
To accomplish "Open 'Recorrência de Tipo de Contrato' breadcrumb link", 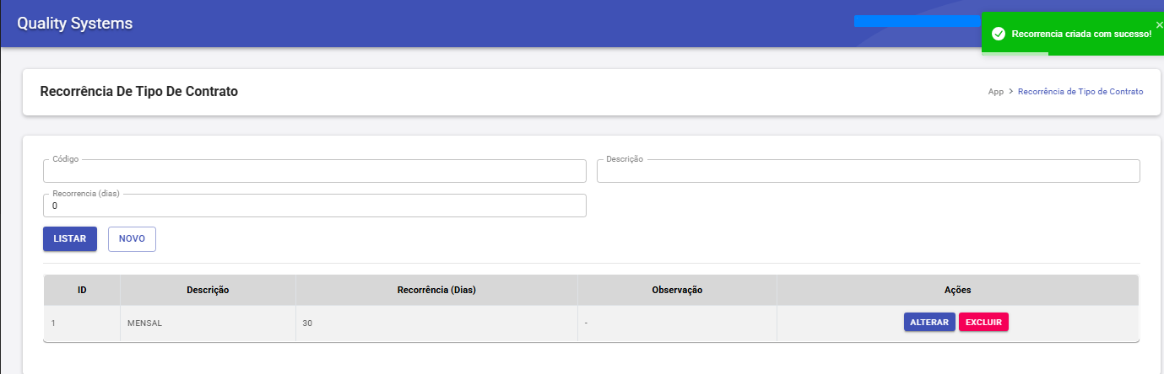I will [x=1080, y=92].
